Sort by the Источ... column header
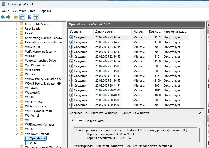209x148 pixels. [x=139, y=32]
